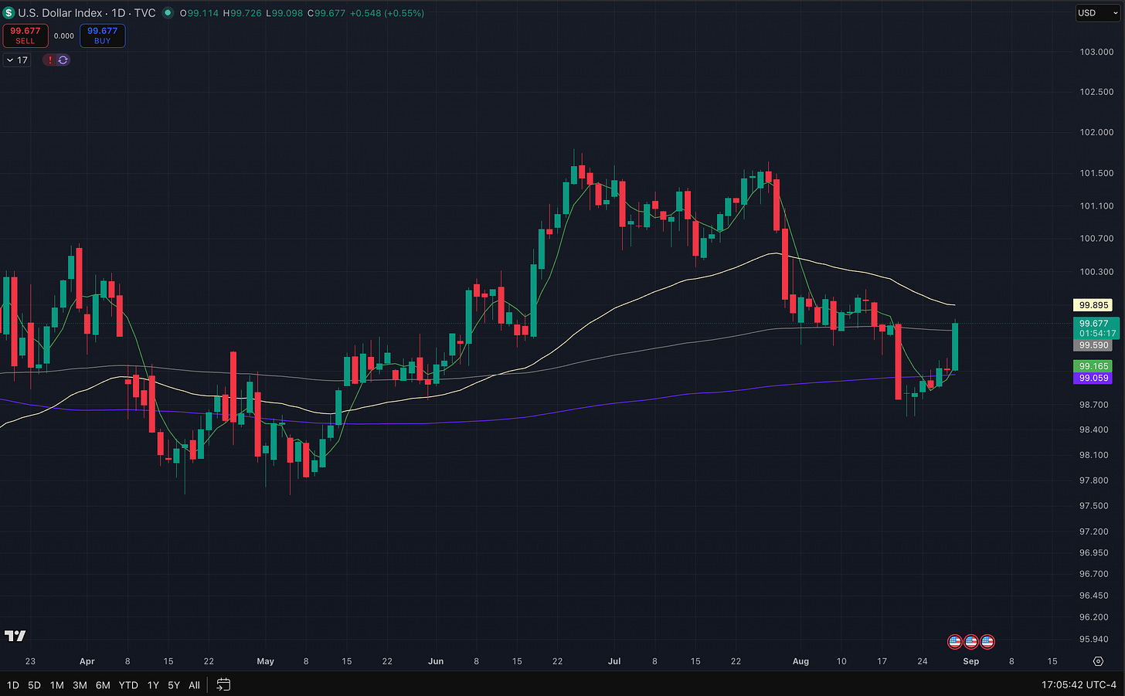Click the 0.000 spread value
Screen dimensions: 1125x696
[64, 36]
